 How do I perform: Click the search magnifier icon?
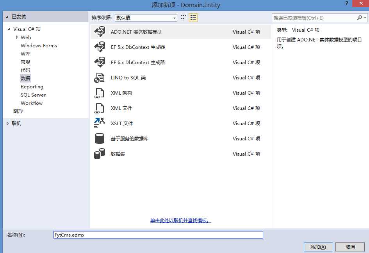coord(359,18)
